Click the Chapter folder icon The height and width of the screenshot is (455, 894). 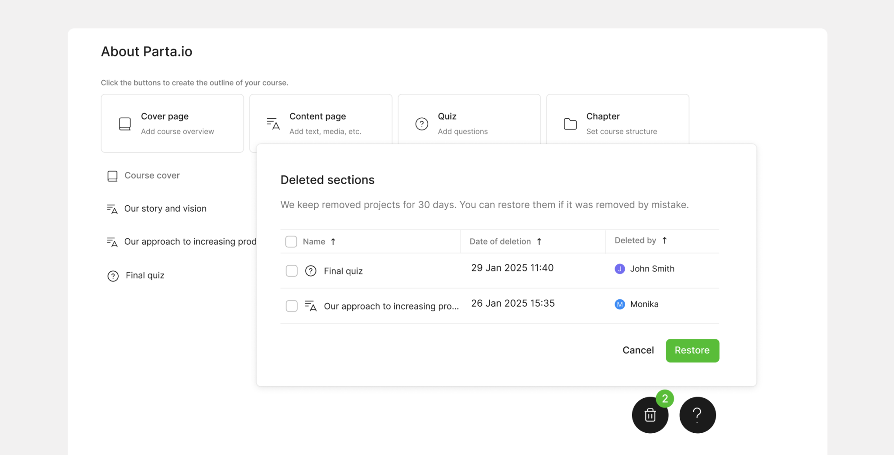click(x=570, y=124)
